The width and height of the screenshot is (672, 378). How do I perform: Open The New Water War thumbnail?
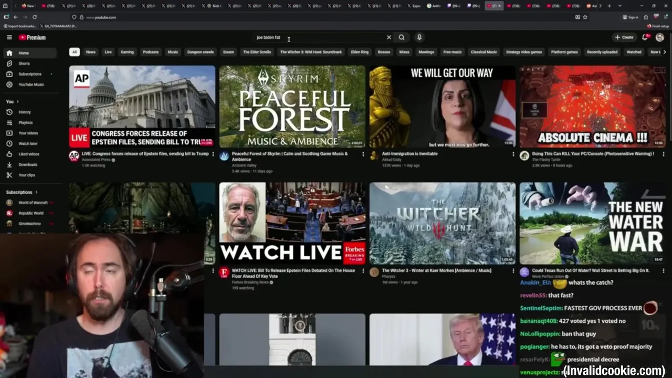coord(593,223)
